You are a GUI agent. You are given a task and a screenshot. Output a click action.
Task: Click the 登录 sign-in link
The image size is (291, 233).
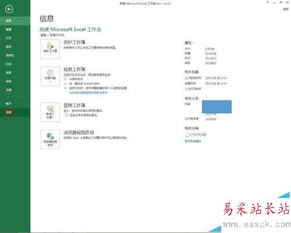[x=286, y=9]
